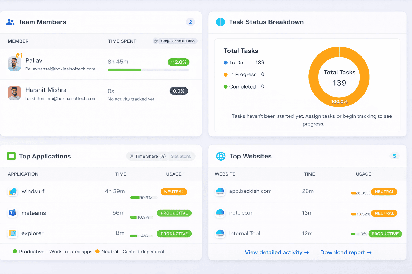Click the Top Applications green square icon

click(11, 156)
